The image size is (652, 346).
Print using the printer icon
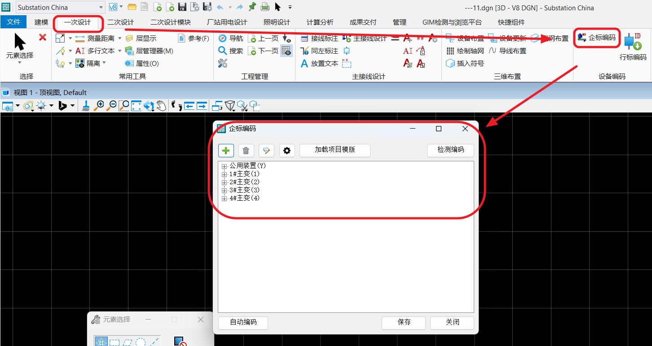265,7
